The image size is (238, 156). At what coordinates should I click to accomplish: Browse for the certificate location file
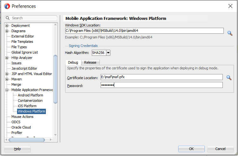coord(229,78)
